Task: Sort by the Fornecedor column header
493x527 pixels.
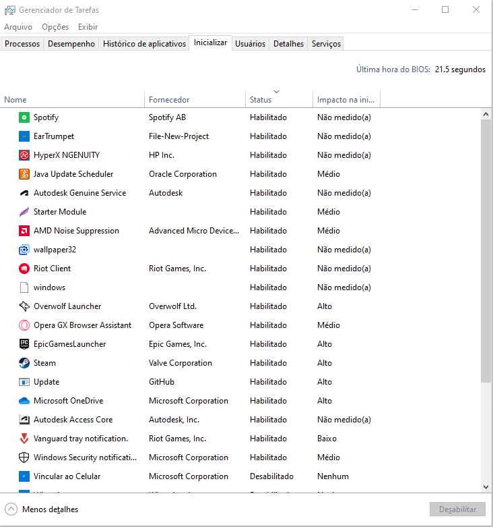Action: coord(195,99)
